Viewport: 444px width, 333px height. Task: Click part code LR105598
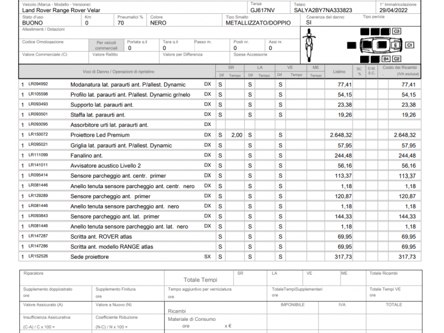pos(38,94)
